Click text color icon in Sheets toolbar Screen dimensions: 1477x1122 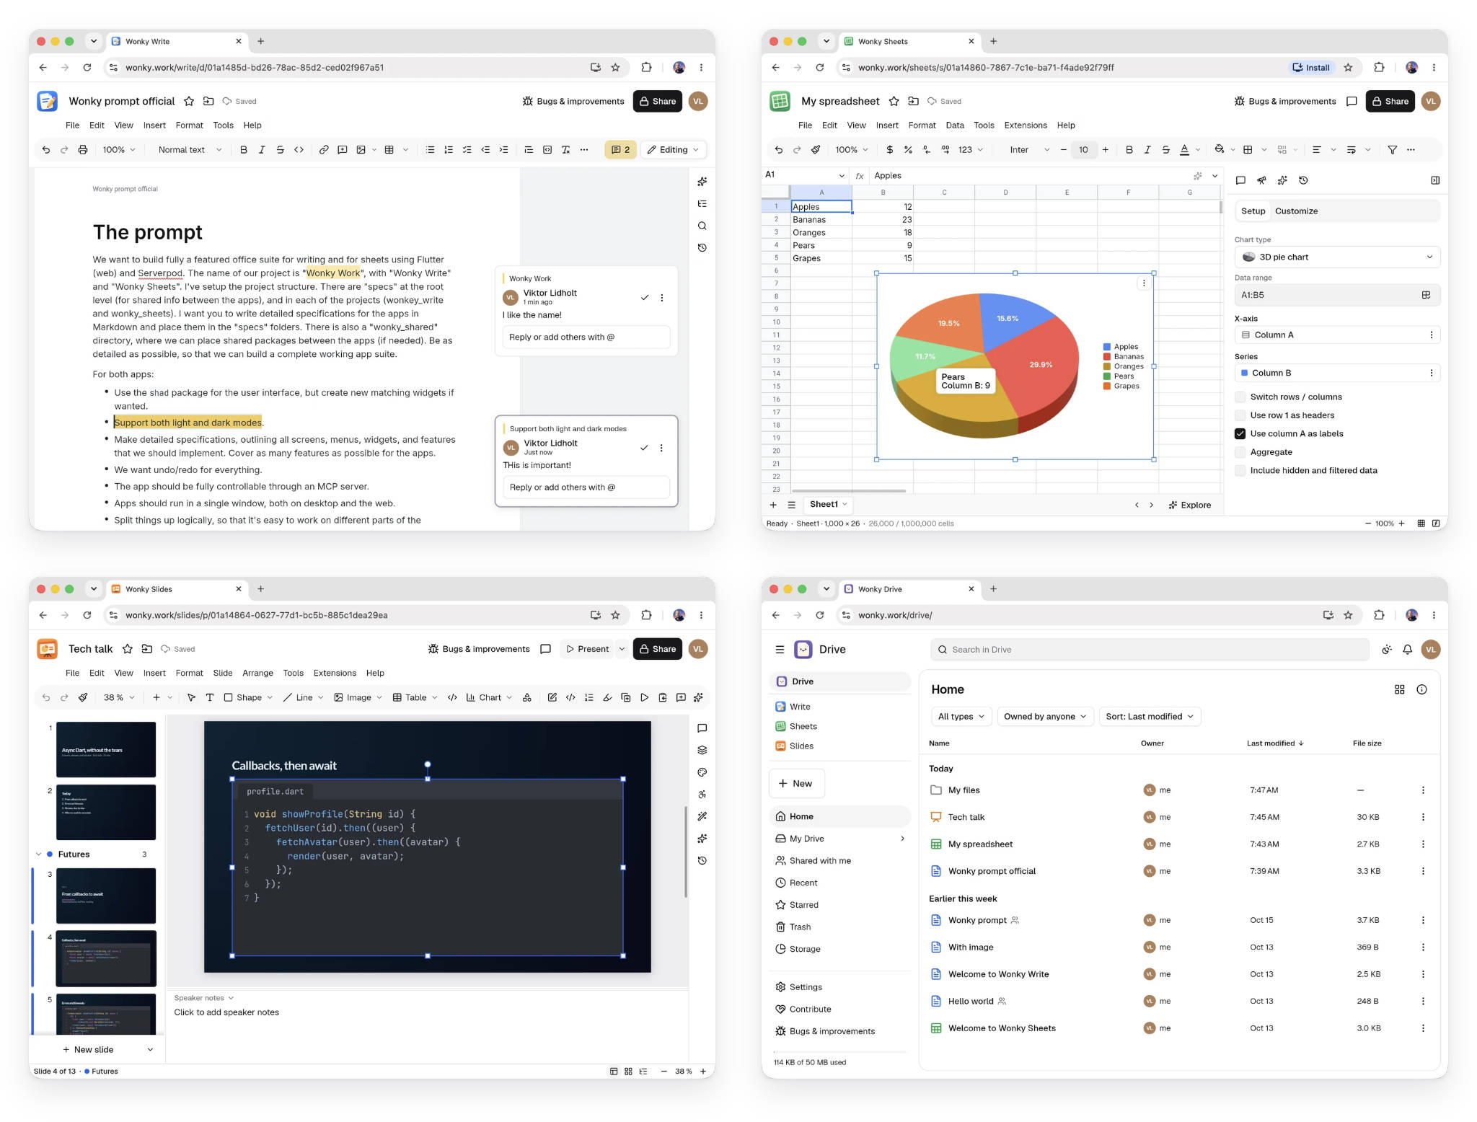[x=1183, y=150]
